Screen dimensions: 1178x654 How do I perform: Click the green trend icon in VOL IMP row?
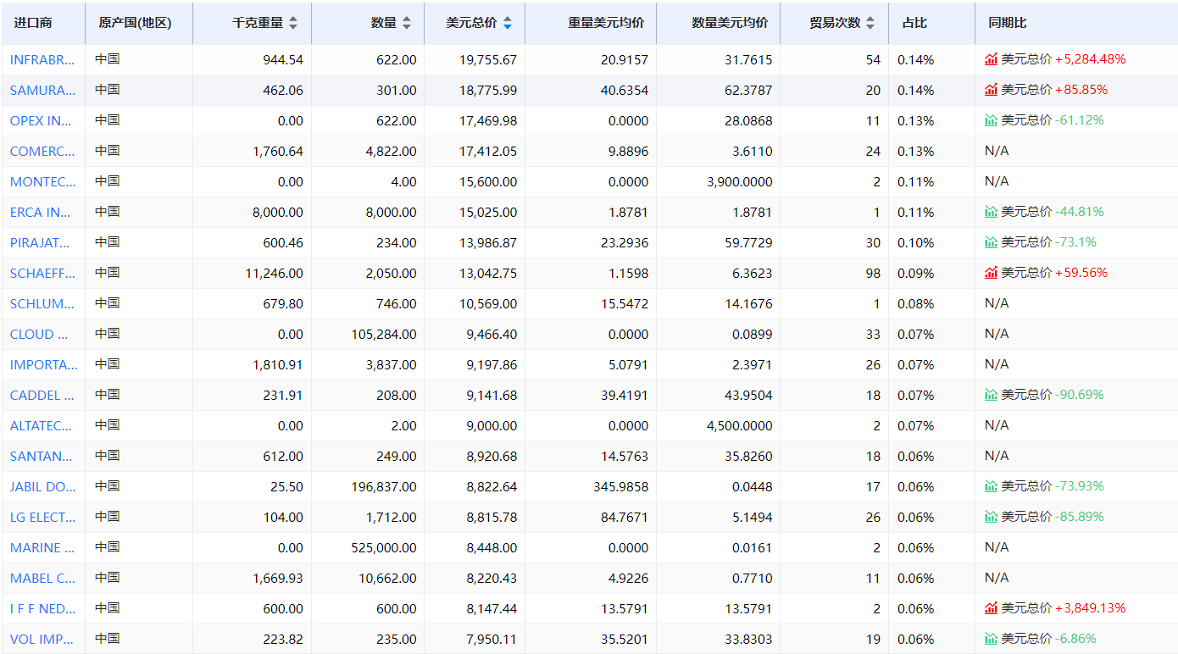click(x=991, y=639)
